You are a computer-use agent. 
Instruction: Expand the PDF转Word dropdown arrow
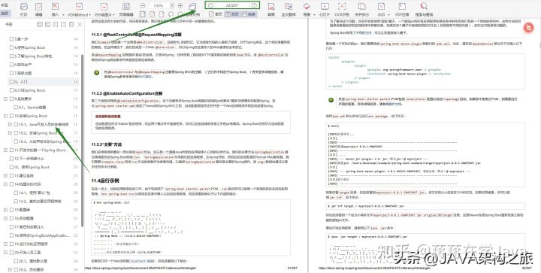point(89,15)
